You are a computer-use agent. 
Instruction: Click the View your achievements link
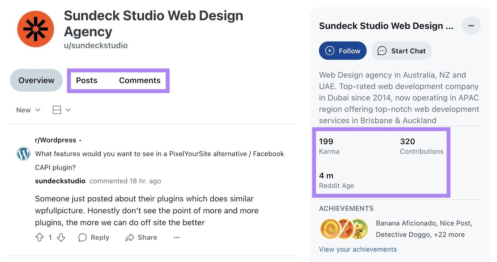[358, 249]
